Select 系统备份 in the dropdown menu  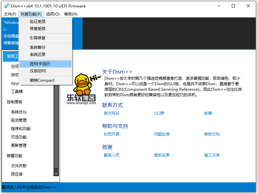pyautogui.click(x=38, y=47)
